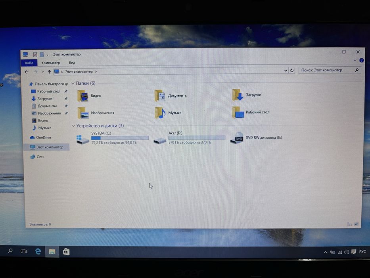This screenshot has height=278, width=370.
Task: Click text 79,2 ГБ свободно из 94,8 ГБ
Action: point(114,143)
